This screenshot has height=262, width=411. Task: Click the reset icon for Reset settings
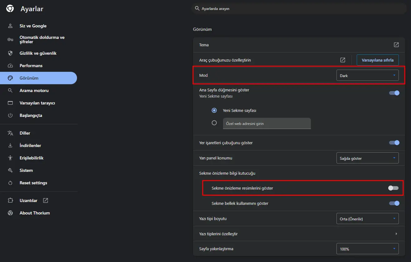(x=10, y=183)
